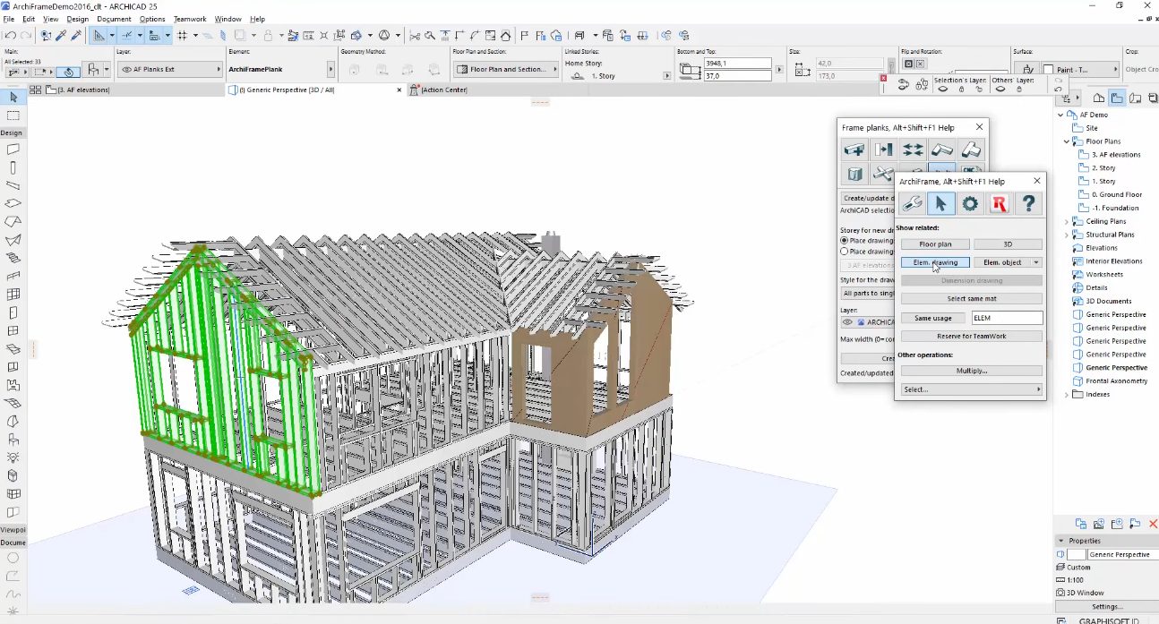Click the Paint surface color swatch
Viewport: 1159px width, 624px height.
pyautogui.click(x=1047, y=70)
